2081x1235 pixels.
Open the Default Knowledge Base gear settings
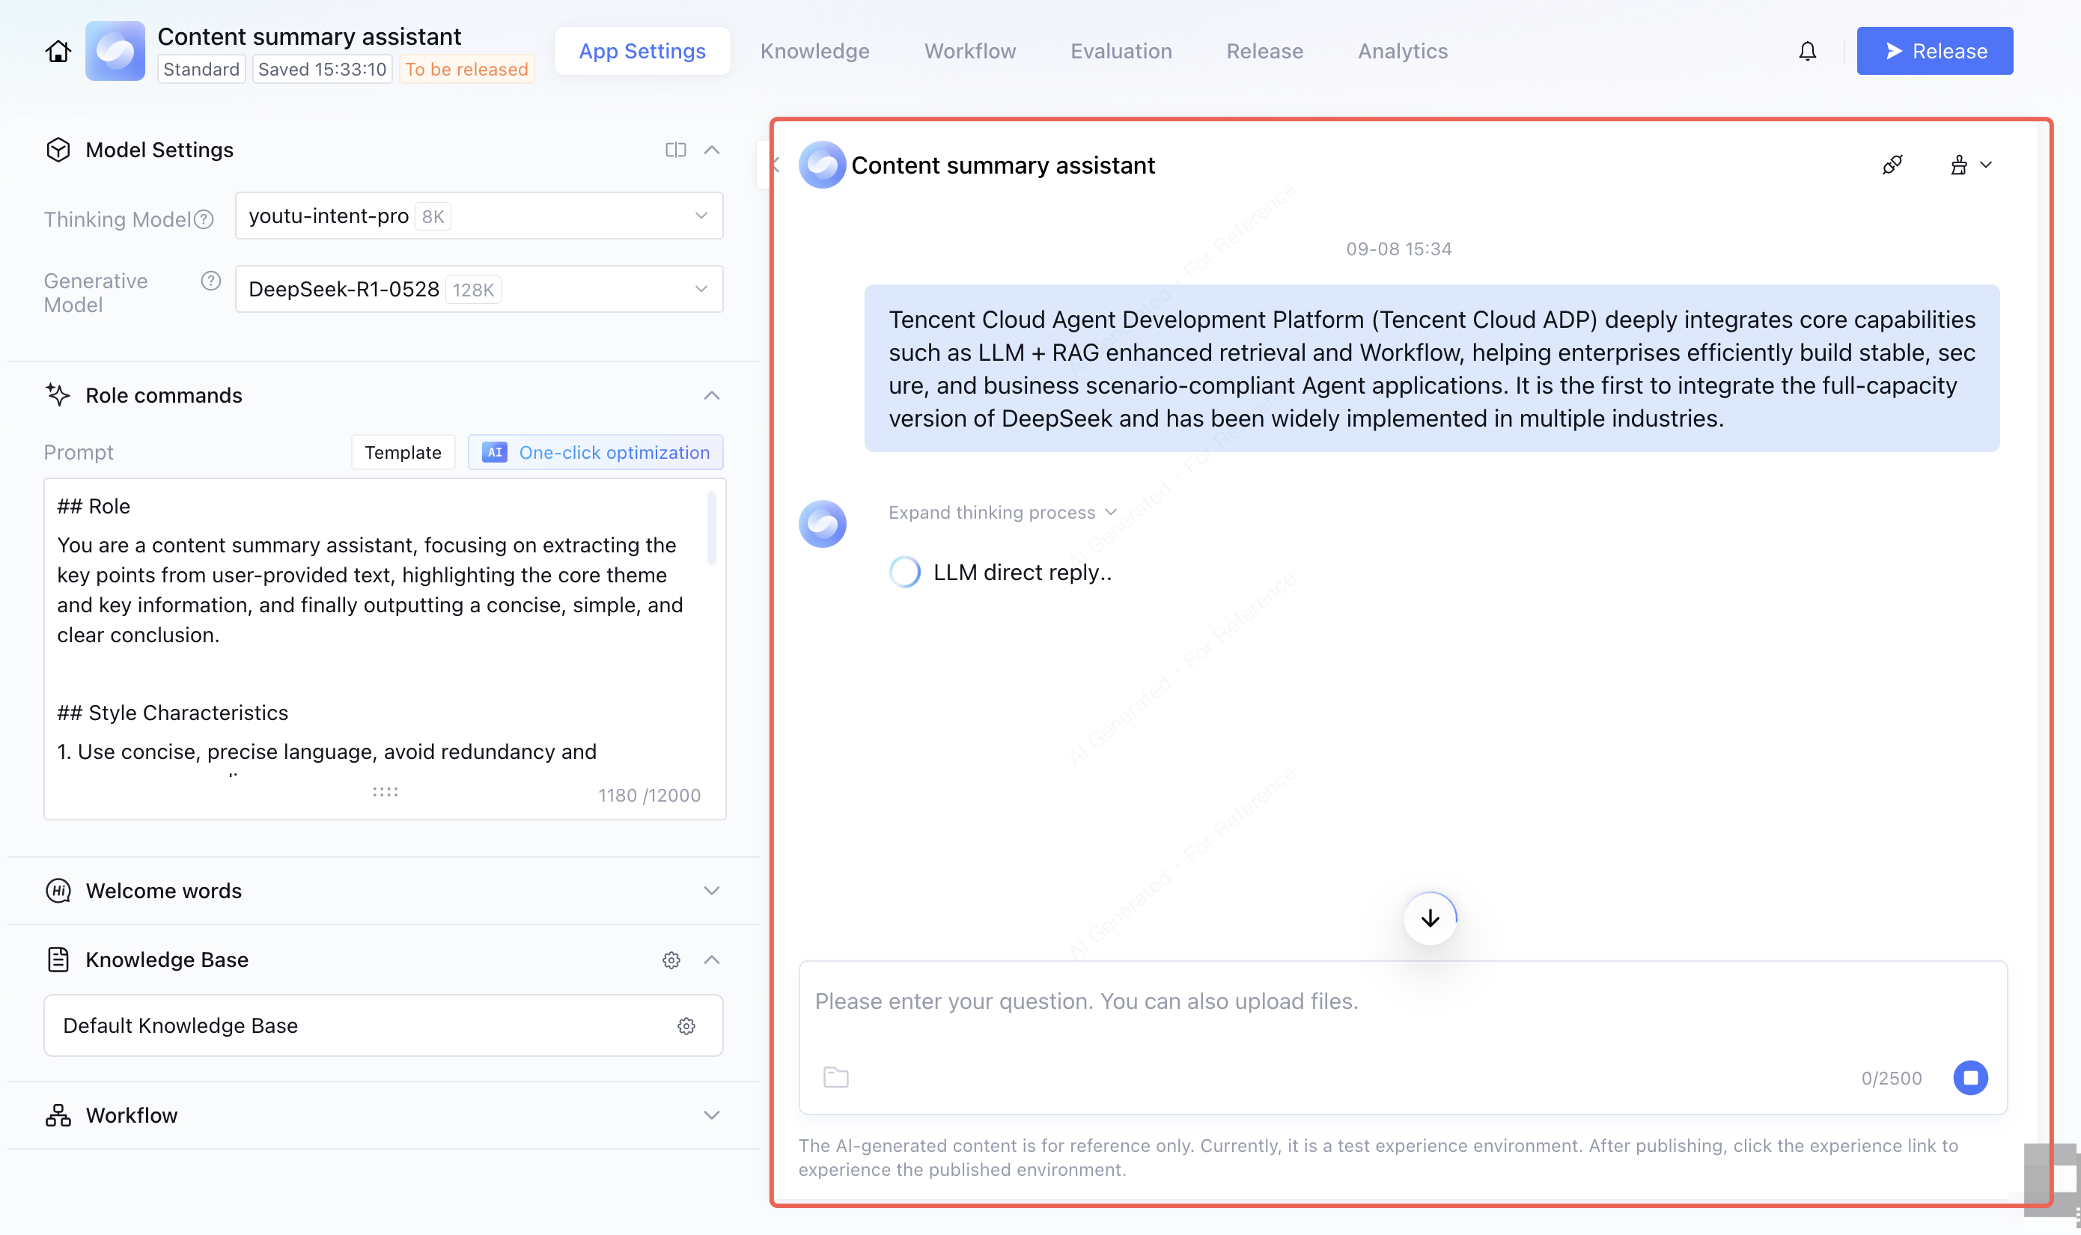point(686,1025)
